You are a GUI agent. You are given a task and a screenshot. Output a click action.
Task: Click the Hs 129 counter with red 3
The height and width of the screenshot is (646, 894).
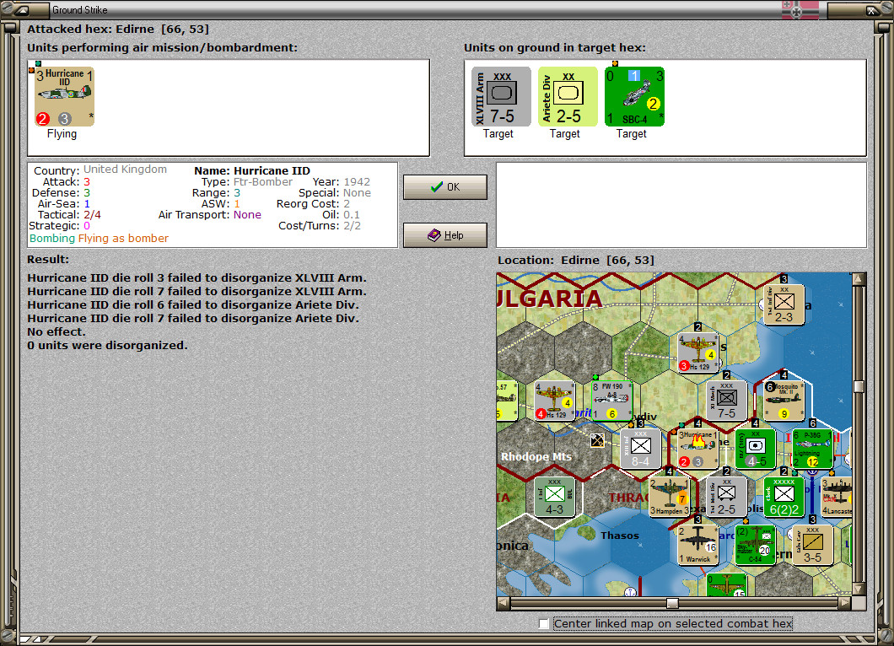pyautogui.click(x=697, y=353)
